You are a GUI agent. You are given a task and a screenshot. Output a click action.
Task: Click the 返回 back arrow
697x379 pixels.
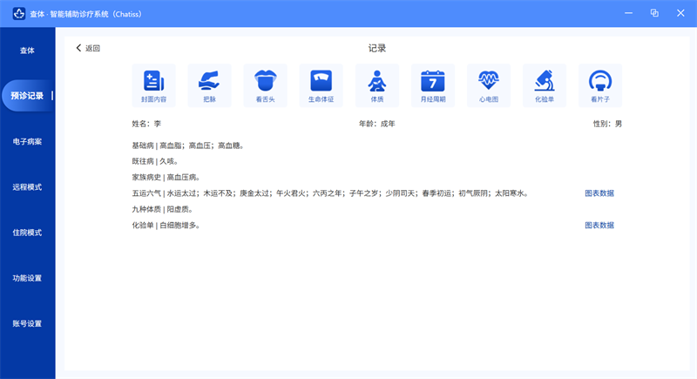click(x=88, y=48)
